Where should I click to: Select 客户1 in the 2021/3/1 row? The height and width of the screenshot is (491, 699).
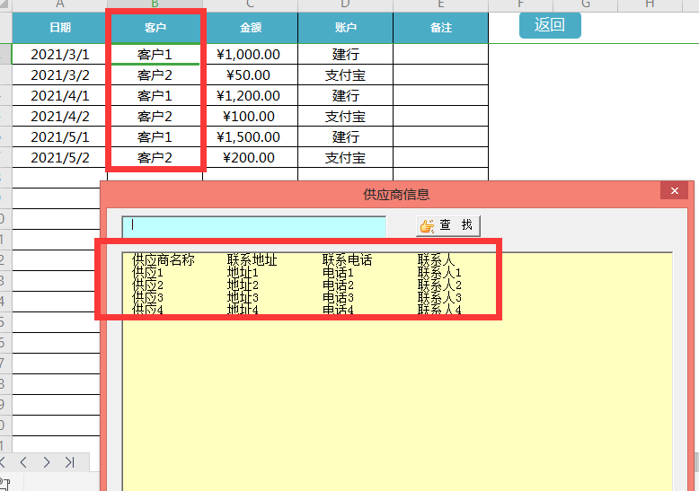tap(155, 55)
